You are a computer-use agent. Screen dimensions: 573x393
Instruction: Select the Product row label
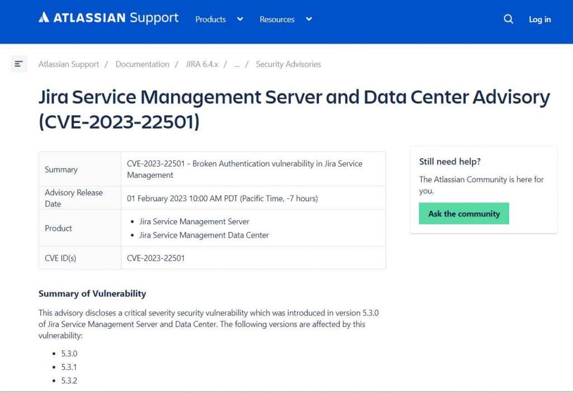58,228
